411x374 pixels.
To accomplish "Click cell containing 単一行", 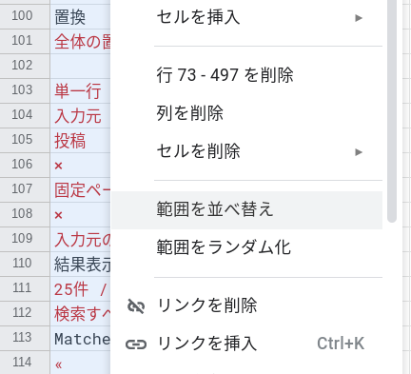I will [80, 91].
